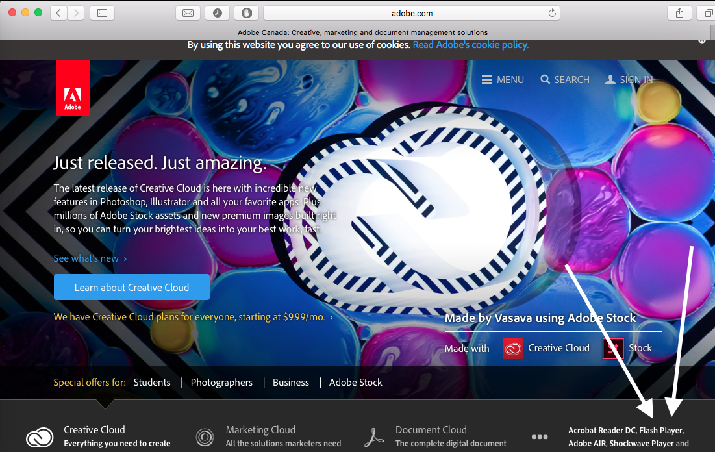Viewport: 715px width, 452px height.
Task: Go back with Safari back arrow
Action: pos(58,13)
